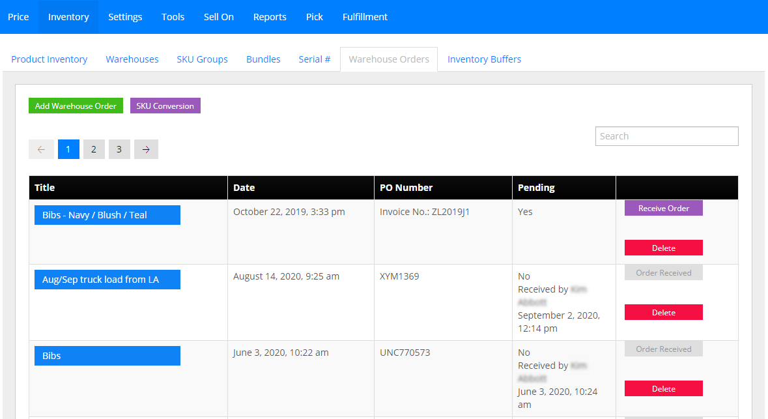This screenshot has height=419, width=768.
Task: Select PO number UNC770573
Action: click(405, 353)
